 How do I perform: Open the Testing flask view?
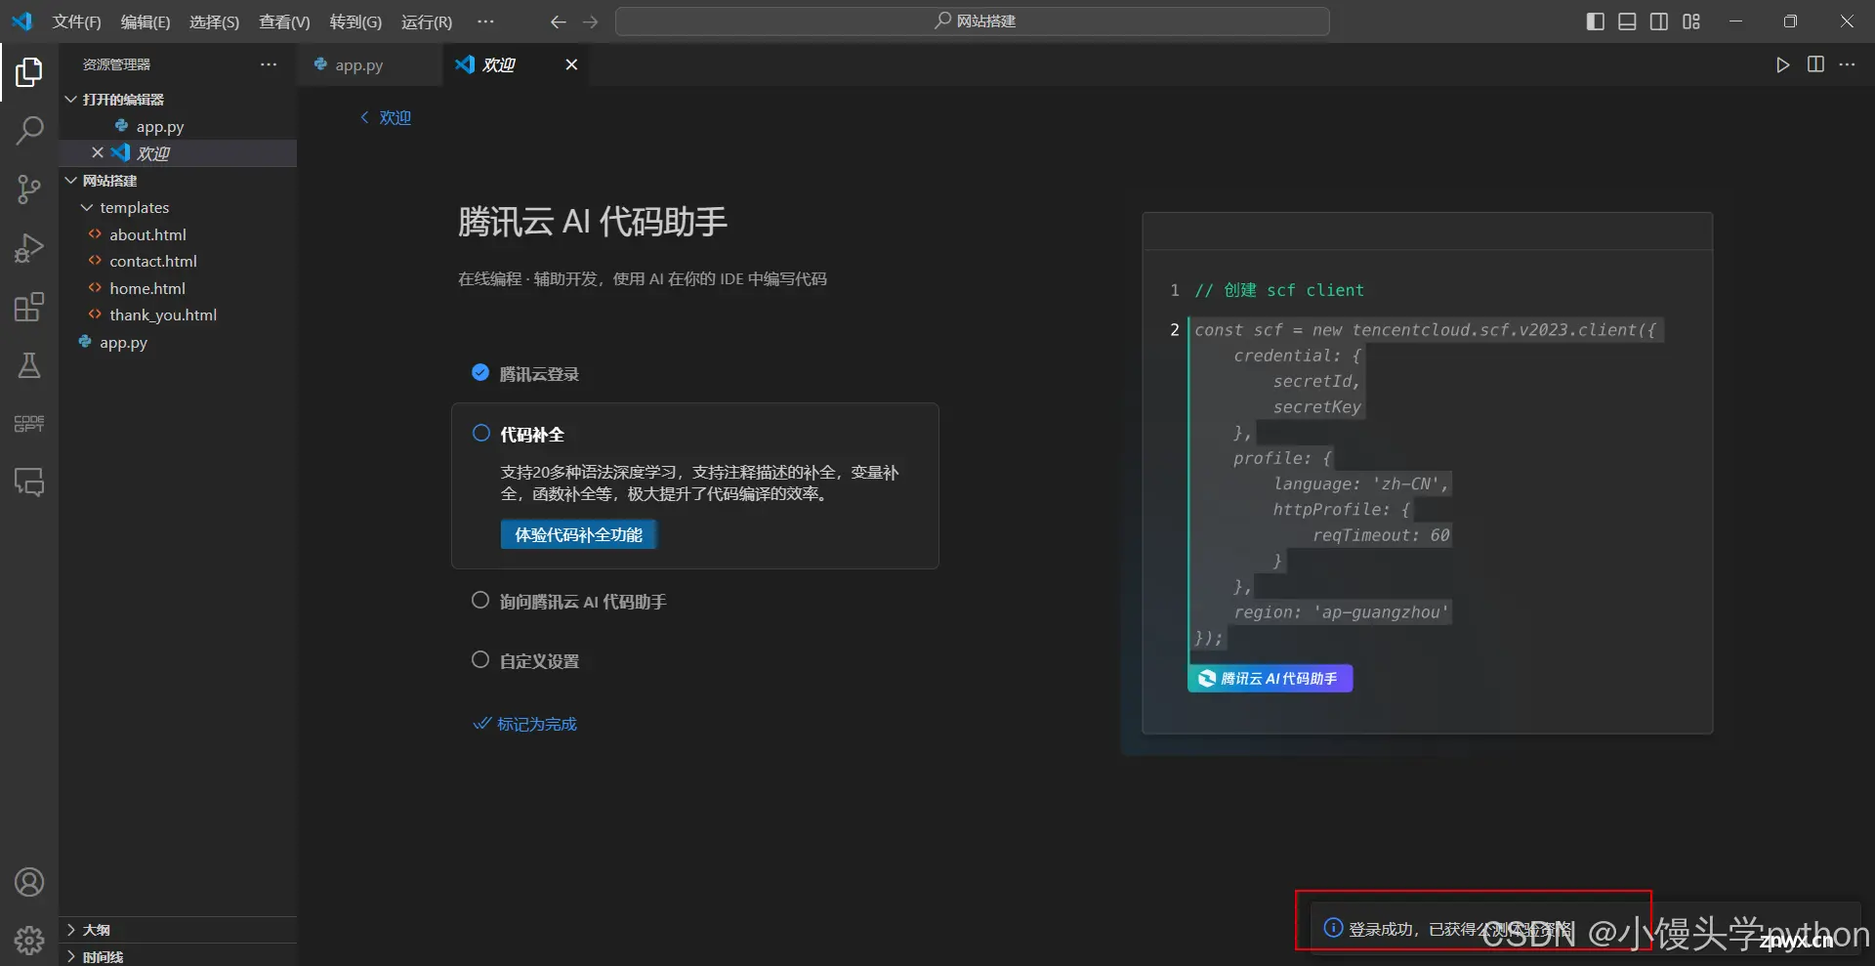coord(29,365)
